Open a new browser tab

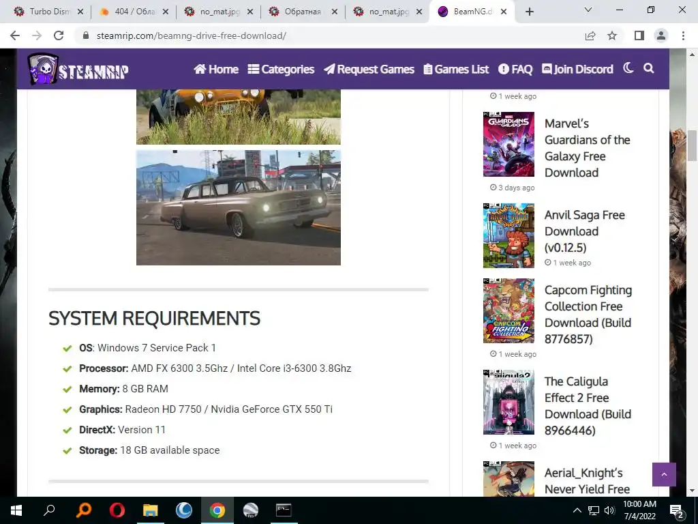[x=529, y=12]
